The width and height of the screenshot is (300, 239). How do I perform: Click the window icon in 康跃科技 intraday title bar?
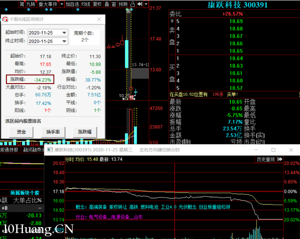tap(50, 150)
